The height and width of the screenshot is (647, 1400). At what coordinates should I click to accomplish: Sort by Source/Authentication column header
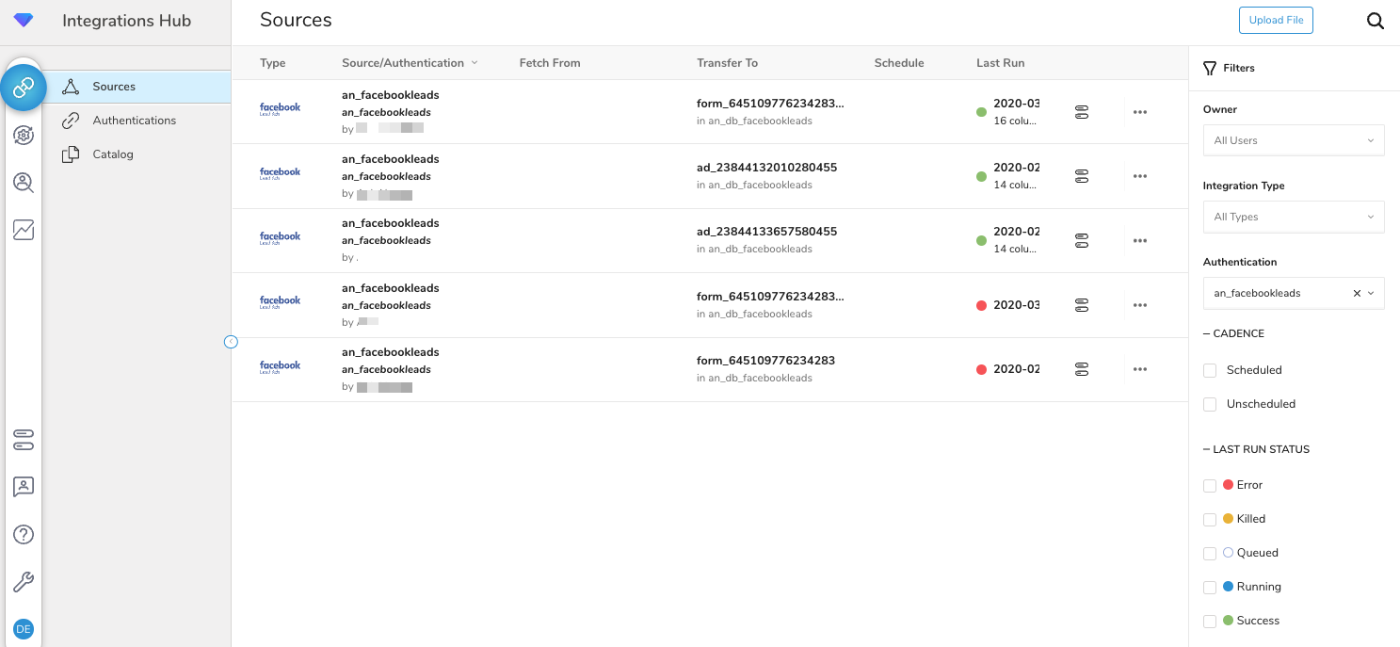click(403, 63)
